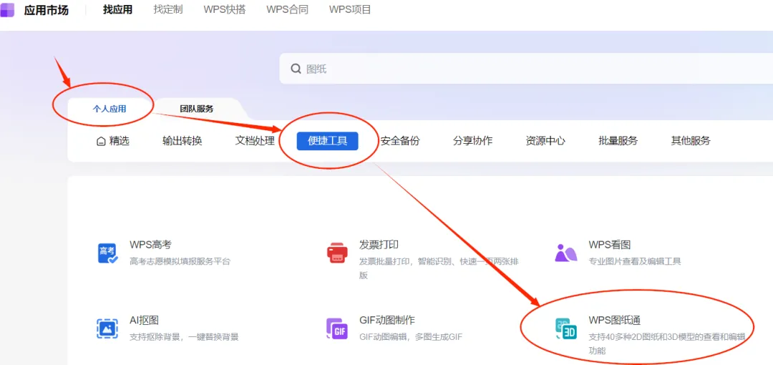Select the 团队服务 tab
The width and height of the screenshot is (773, 365).
coord(197,109)
